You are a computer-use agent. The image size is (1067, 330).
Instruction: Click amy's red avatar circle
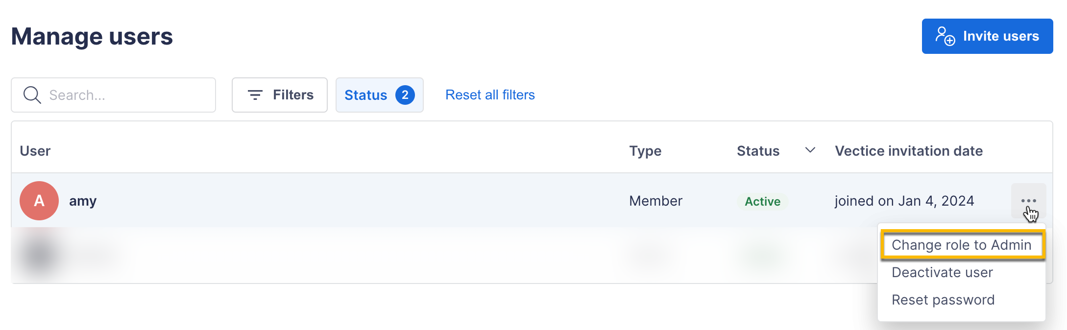[x=39, y=201]
